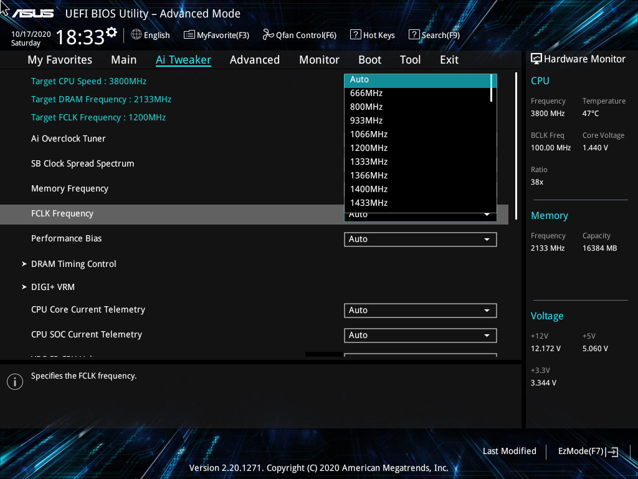This screenshot has height=479, width=638.
Task: Select 666MHz FCLK option
Action: [x=418, y=94]
